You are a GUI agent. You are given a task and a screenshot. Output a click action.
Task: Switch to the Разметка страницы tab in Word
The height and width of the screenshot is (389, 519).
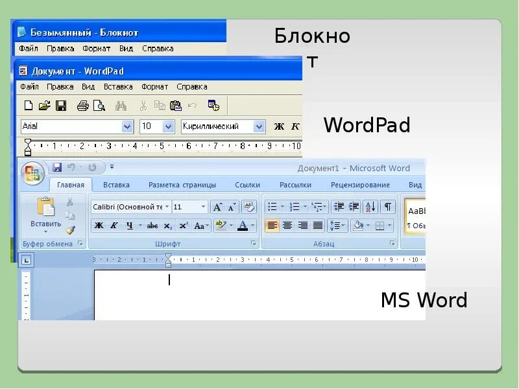tap(182, 185)
